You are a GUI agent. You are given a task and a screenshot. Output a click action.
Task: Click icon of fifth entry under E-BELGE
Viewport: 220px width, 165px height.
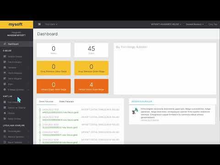tap(5, 78)
